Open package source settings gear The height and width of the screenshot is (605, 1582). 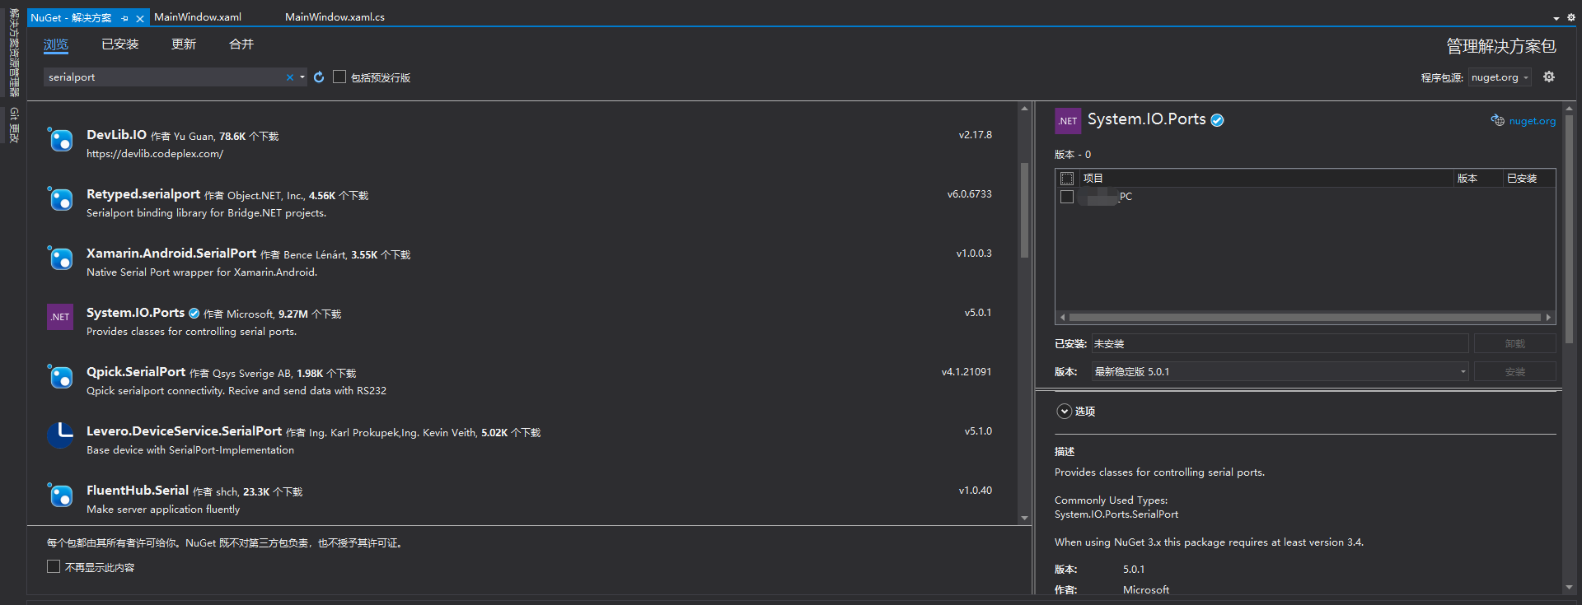1549,77
